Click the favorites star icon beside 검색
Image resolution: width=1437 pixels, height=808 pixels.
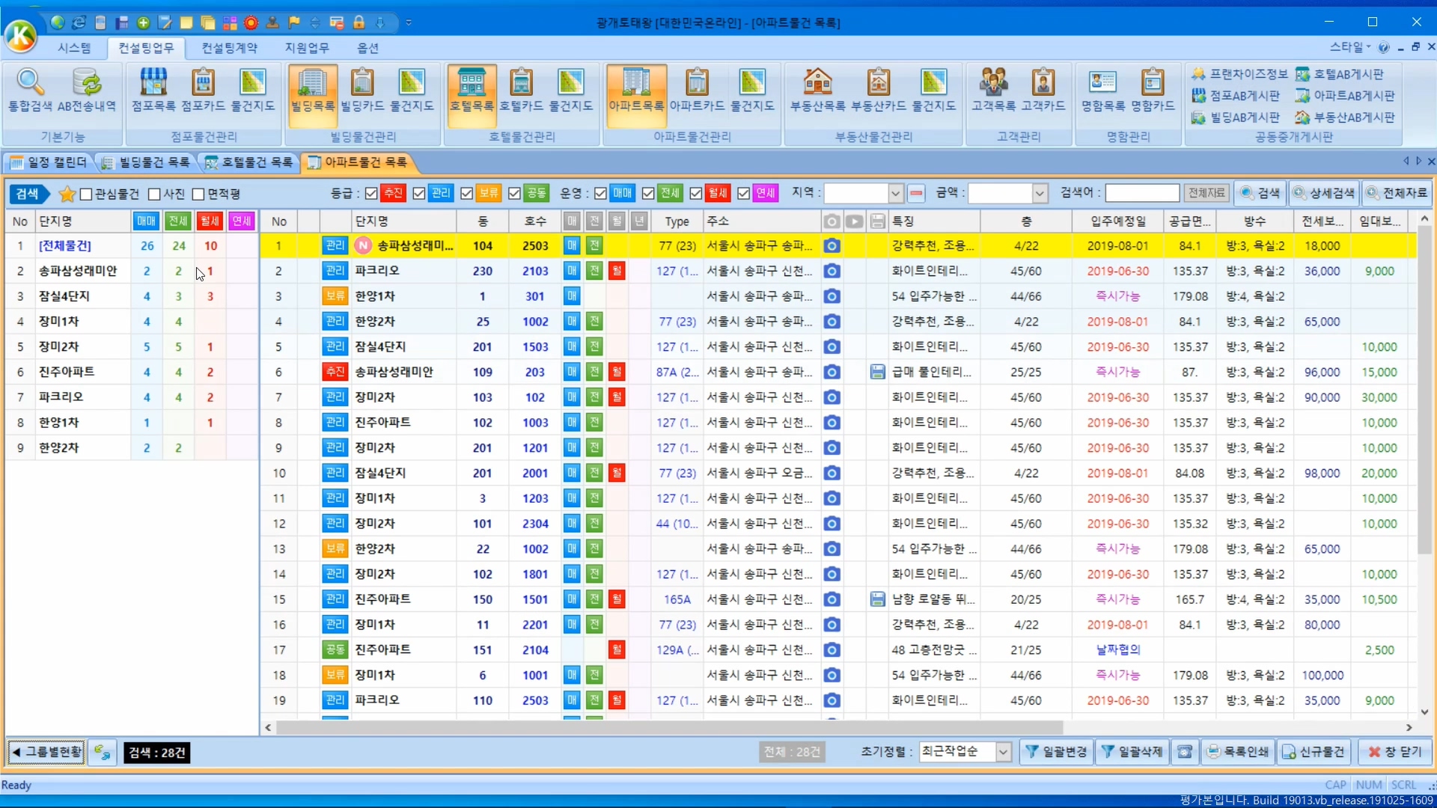pyautogui.click(x=67, y=194)
